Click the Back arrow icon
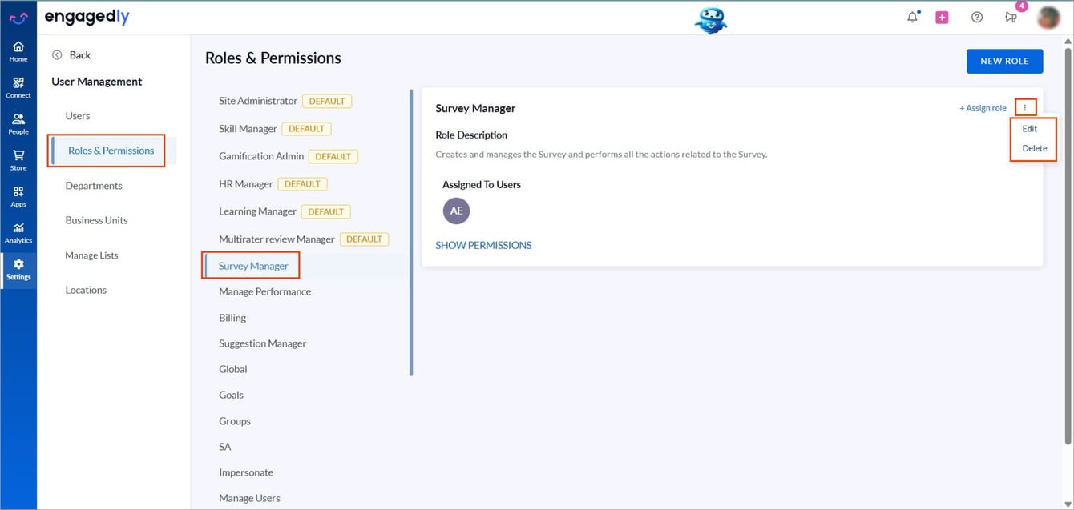The image size is (1074, 510). pyautogui.click(x=57, y=55)
